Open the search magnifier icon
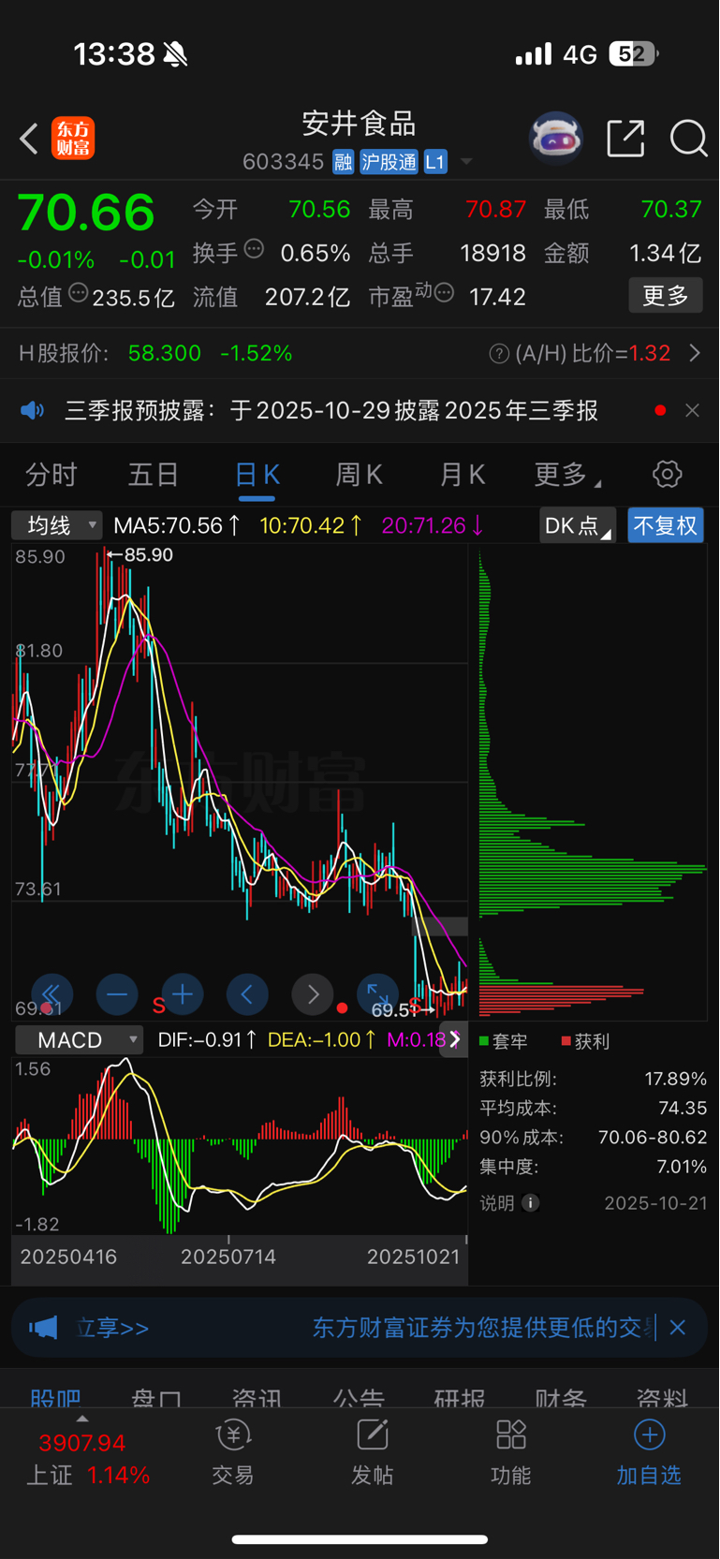 tap(688, 139)
